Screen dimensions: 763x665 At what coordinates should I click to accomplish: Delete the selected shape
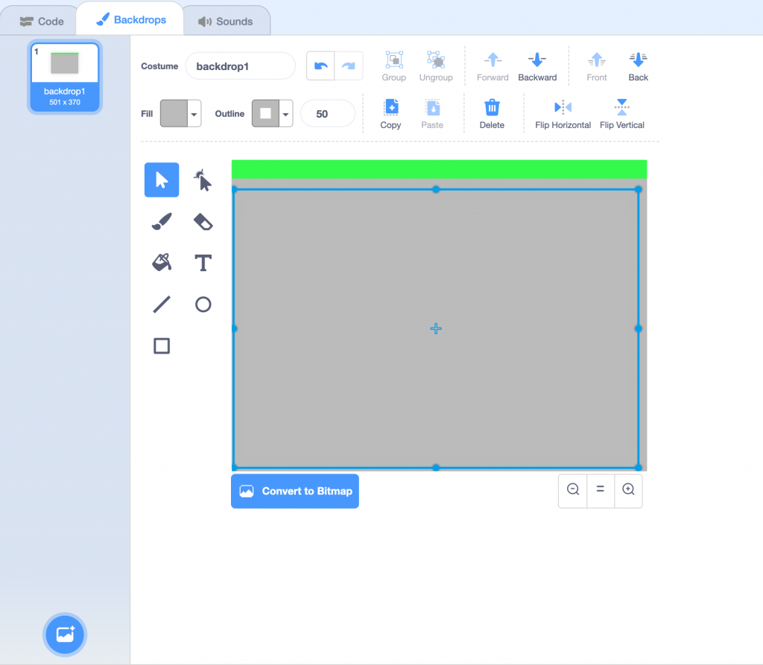[x=492, y=114]
